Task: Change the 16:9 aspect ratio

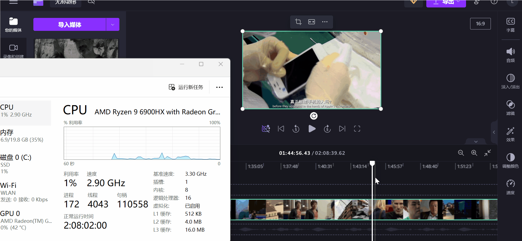Action: click(x=480, y=24)
